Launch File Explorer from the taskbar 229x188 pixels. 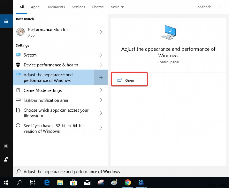click(x=60, y=182)
